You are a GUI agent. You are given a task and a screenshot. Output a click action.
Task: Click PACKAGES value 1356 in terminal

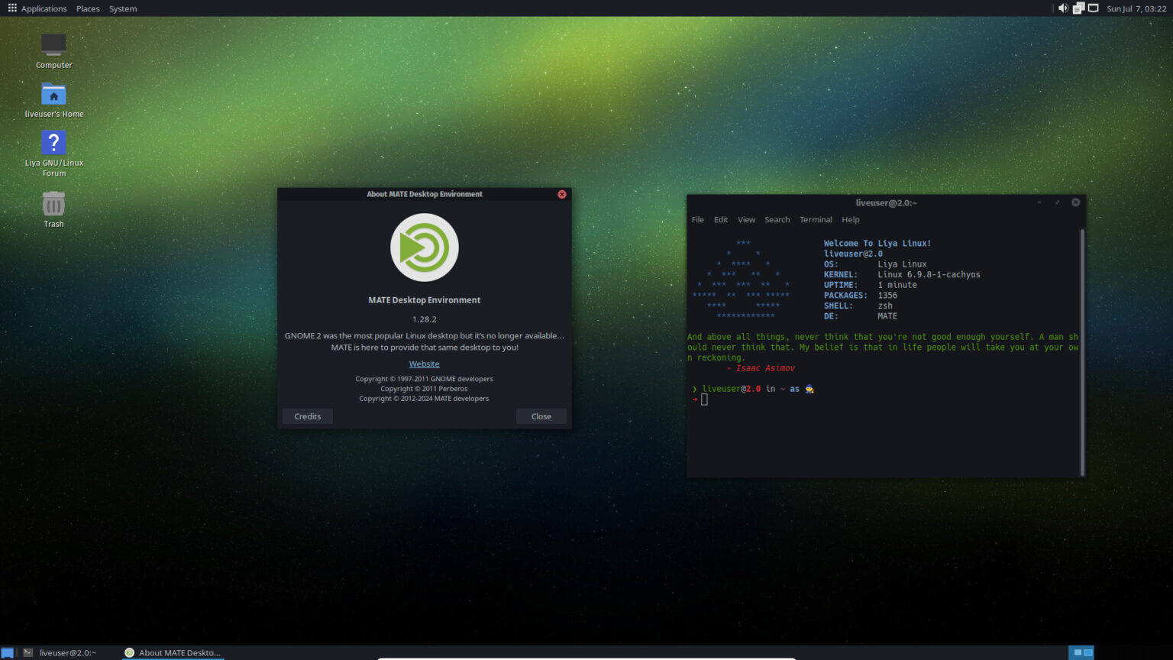[x=887, y=295]
